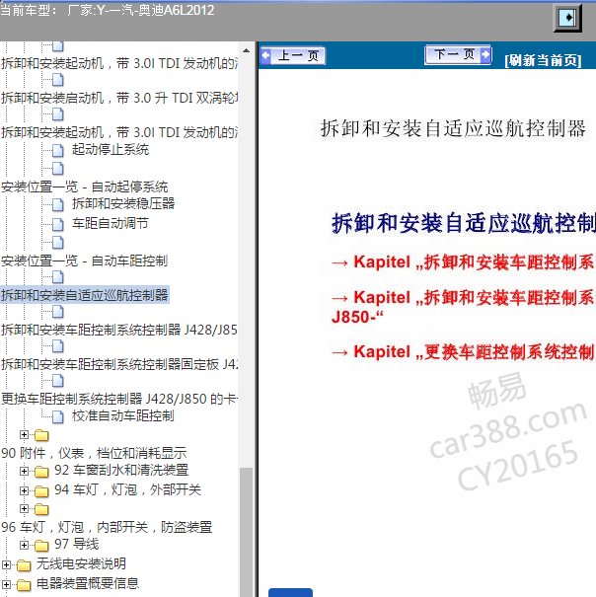The height and width of the screenshot is (597, 596).
Task: Click the panel toggle icon at top right
Action: coord(567,18)
